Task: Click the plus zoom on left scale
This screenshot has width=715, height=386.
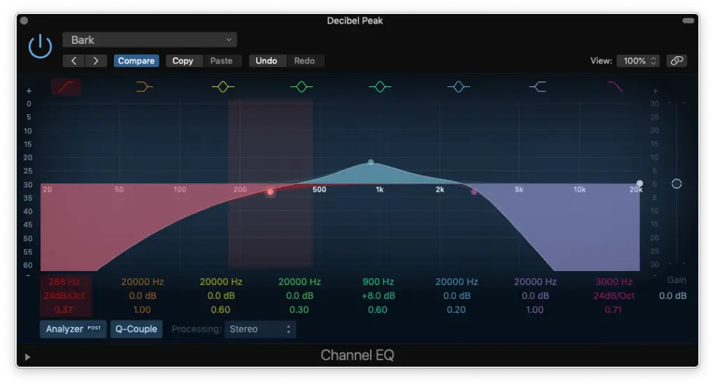Action: coord(29,91)
